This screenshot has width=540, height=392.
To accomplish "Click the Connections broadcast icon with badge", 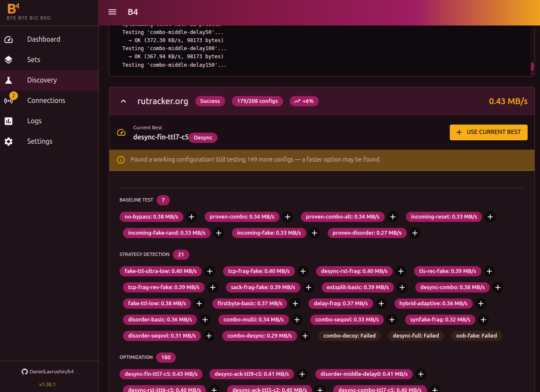I will (9, 101).
